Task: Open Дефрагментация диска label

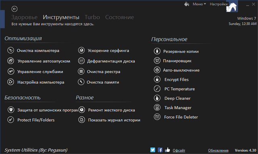Action: point(111,61)
